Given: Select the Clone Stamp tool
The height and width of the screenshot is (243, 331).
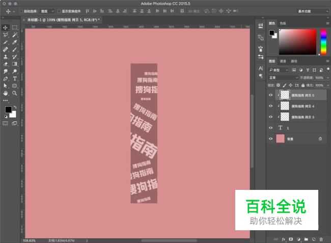Looking at the screenshot, I should point(5,57).
